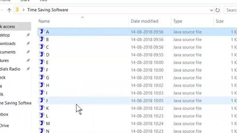
Task: Open the address bar history dropdown
Action: click(x=211, y=10)
